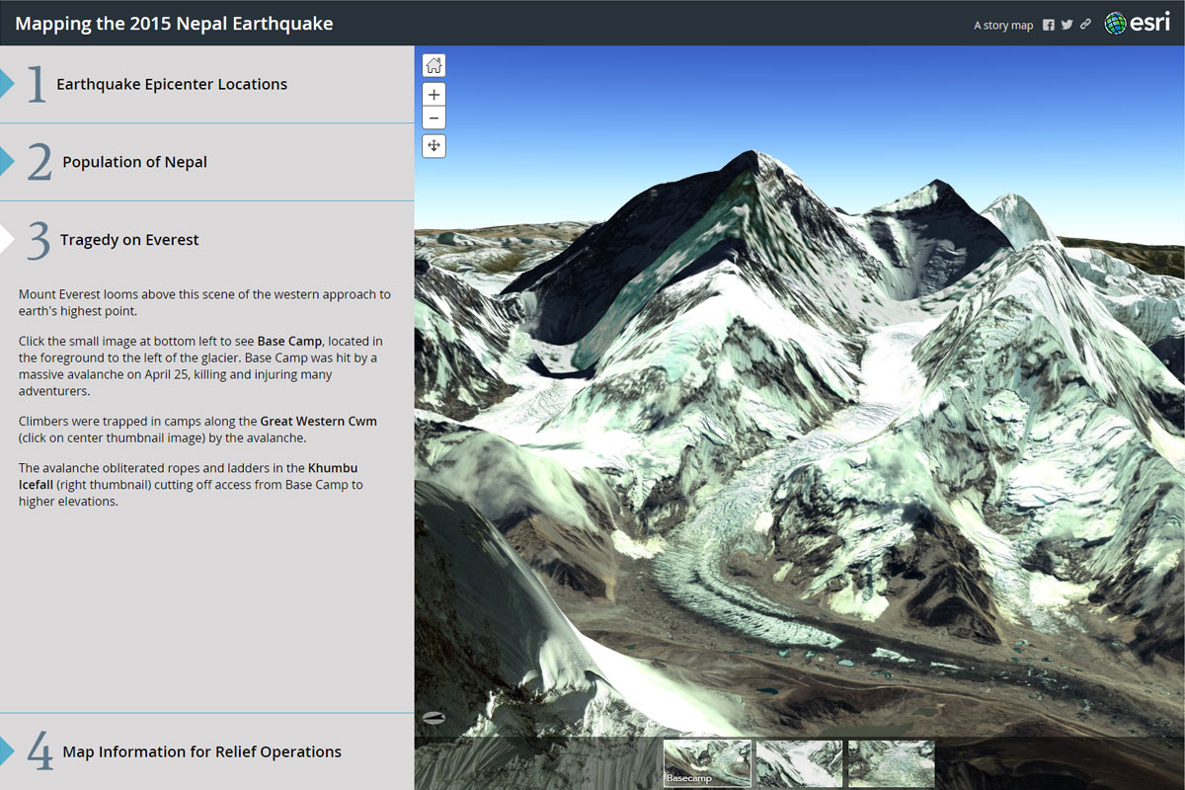
Task: Open the Esri logo link
Action: point(1137,23)
